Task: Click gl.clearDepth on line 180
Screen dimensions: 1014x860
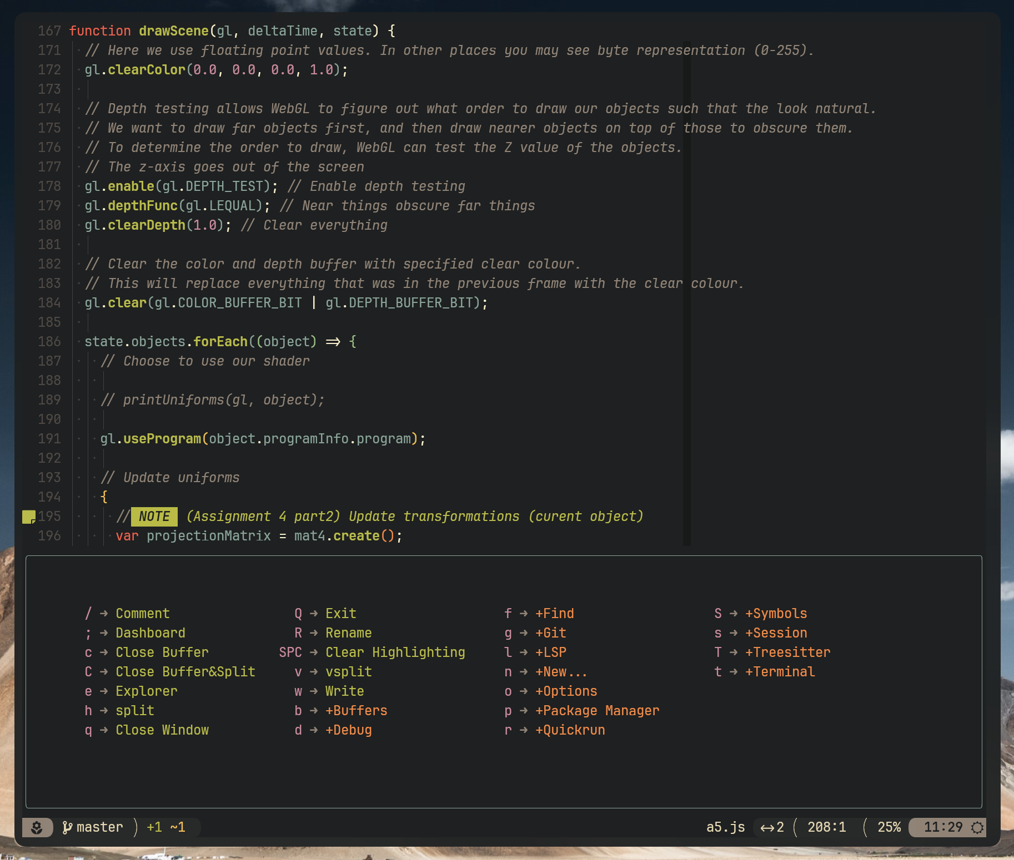Action: coord(135,225)
